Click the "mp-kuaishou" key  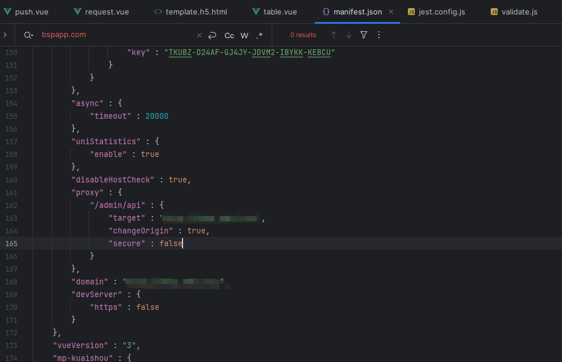coord(83,358)
